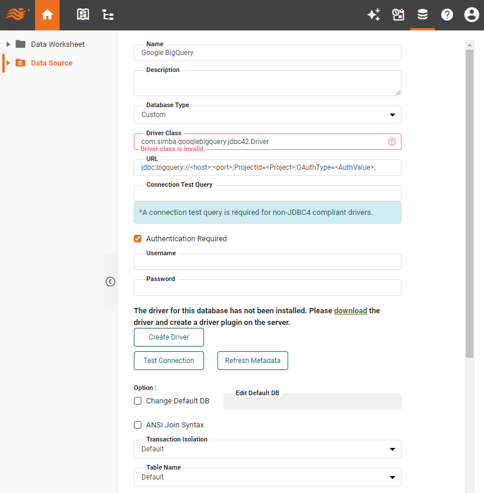Launch the AI sparkles assistant
Viewport: 484px width, 493px height.
374,15
